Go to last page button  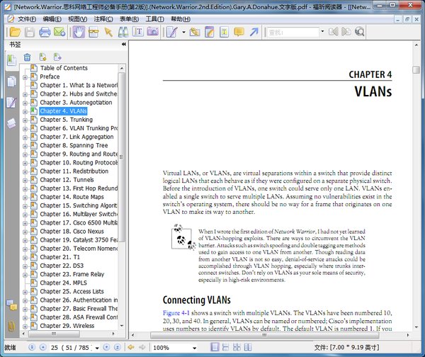click(x=118, y=347)
